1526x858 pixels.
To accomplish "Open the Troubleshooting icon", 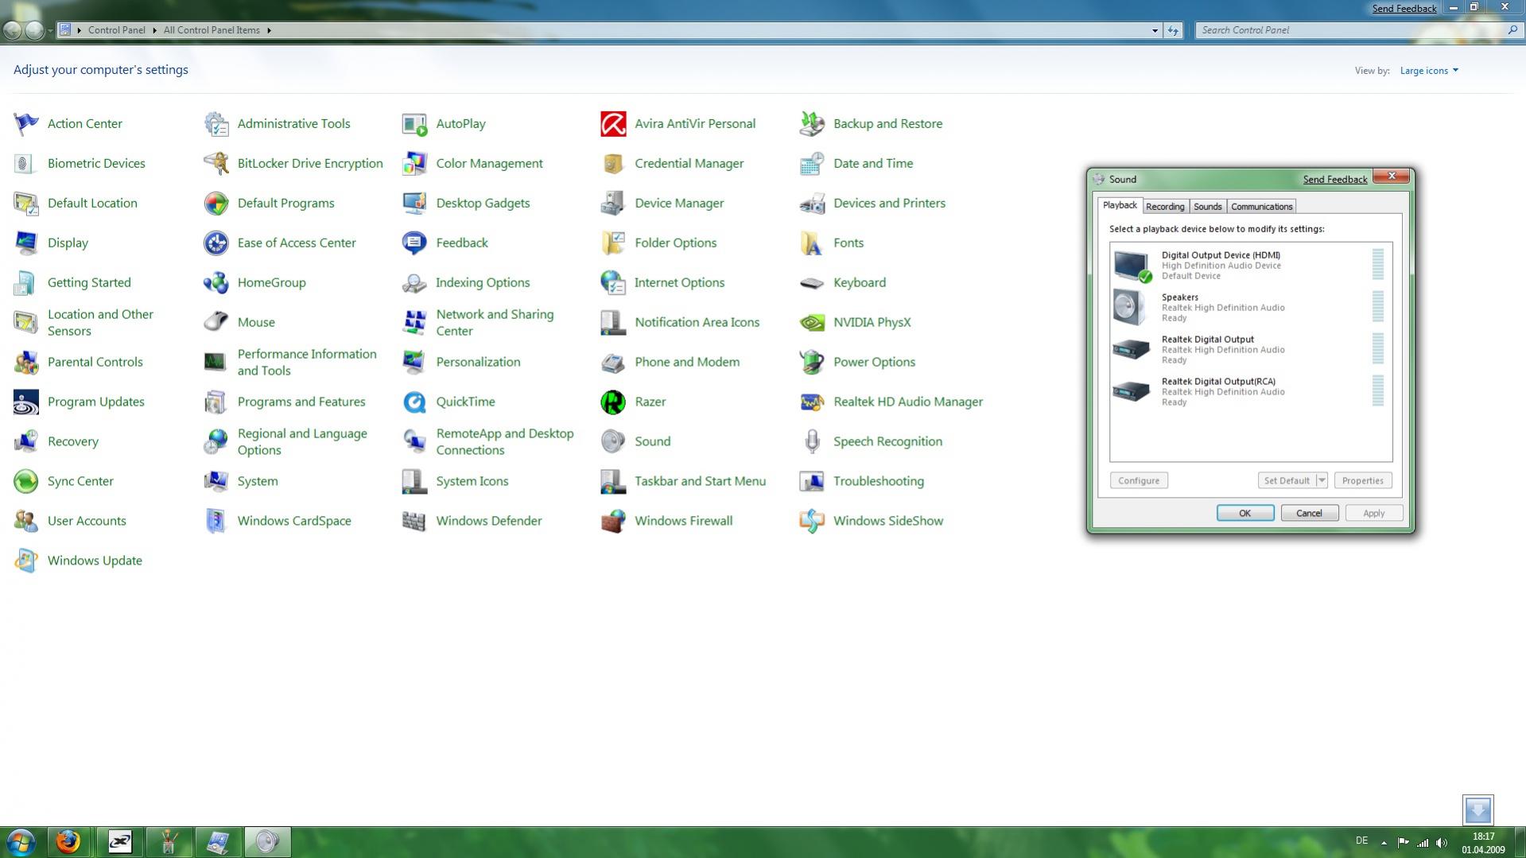I will coord(812,481).
